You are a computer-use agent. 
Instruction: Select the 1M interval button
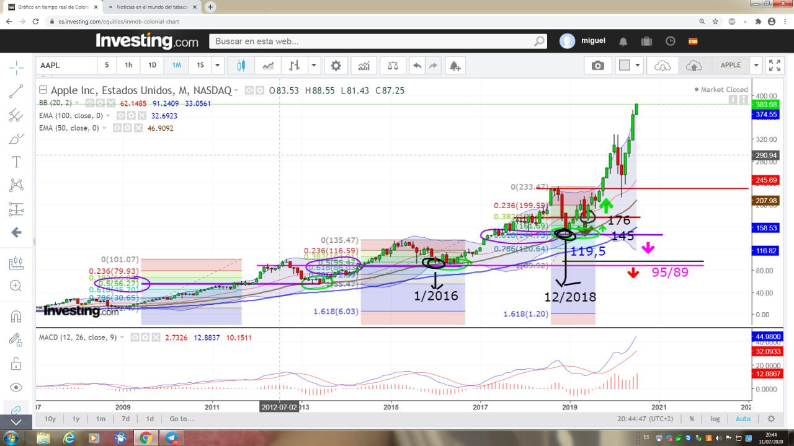coord(176,65)
